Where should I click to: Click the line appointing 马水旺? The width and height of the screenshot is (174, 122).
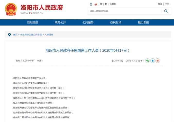[x=31, y=83]
